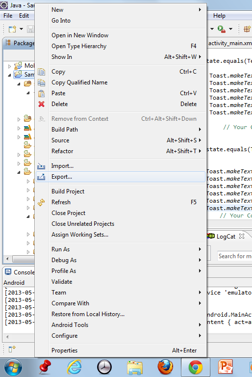Open Google Chrome from taskbar
Viewport: 252px width, 377px height.
point(196,367)
